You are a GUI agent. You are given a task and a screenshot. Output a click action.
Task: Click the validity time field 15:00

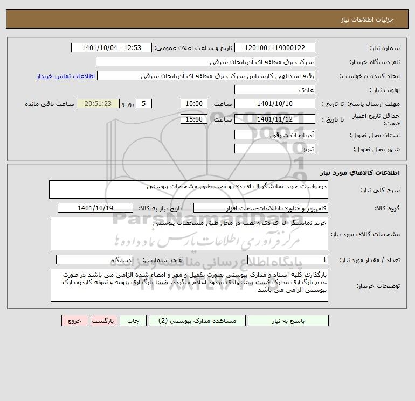point(194,119)
